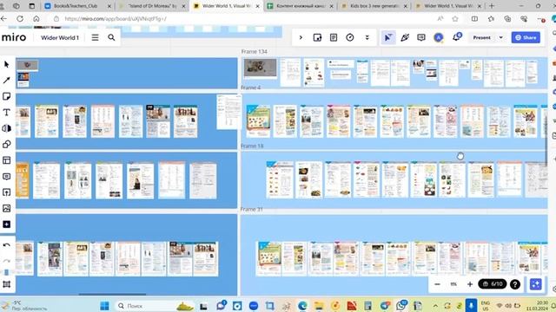Screen dimensions: 556x312
Task: Select the frame/table tool
Action: (x=6, y=160)
